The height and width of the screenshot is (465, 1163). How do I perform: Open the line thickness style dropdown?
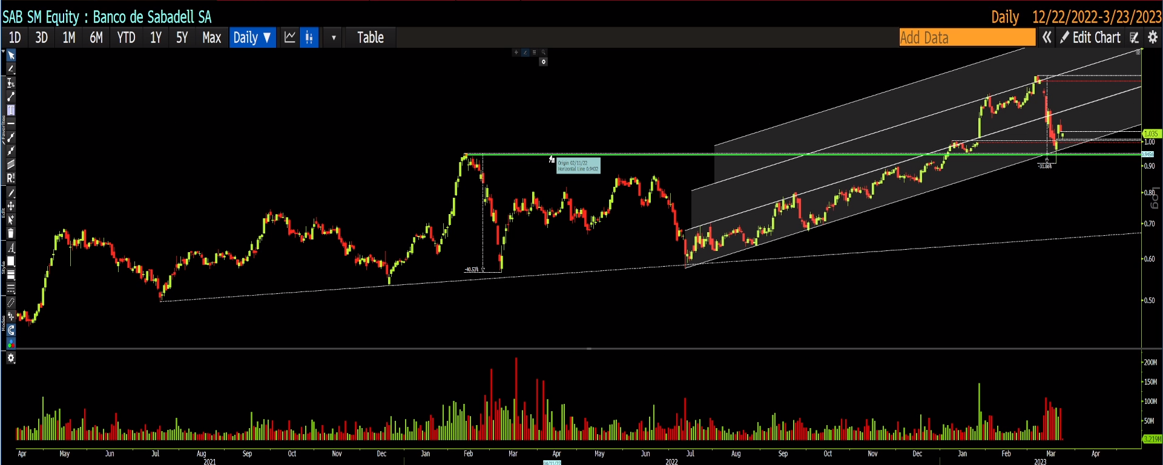(x=11, y=275)
